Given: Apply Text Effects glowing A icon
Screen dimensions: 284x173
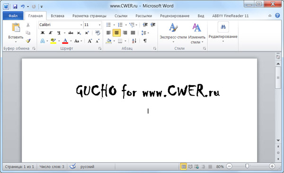Looking at the screenshot, I should coord(43,41).
